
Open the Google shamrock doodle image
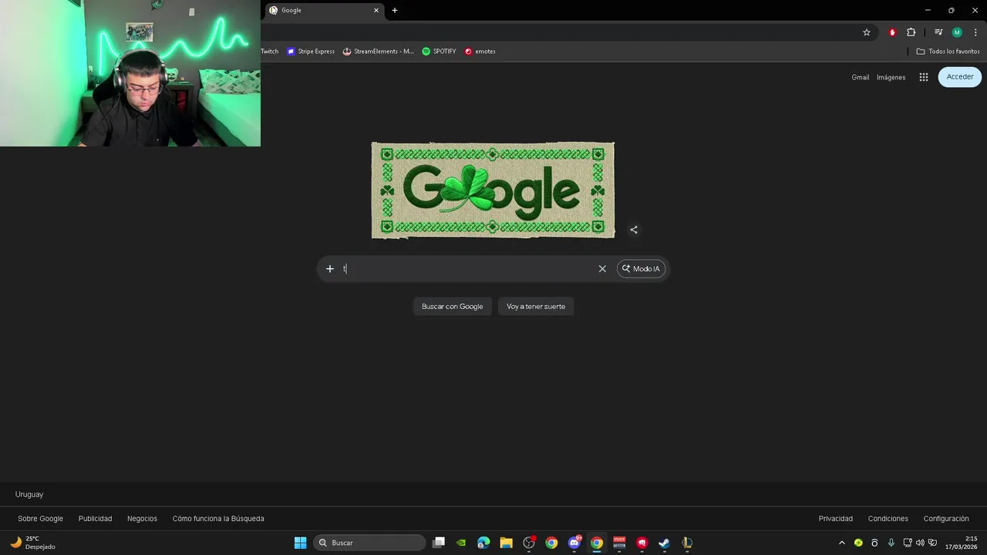pyautogui.click(x=493, y=190)
